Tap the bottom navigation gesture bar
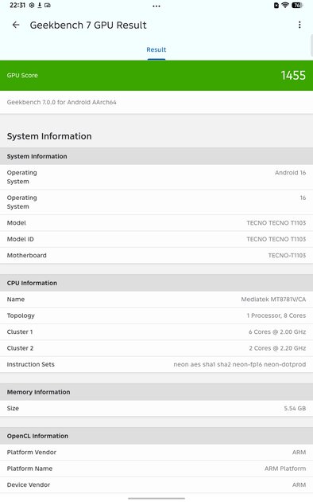 tap(156, 499)
